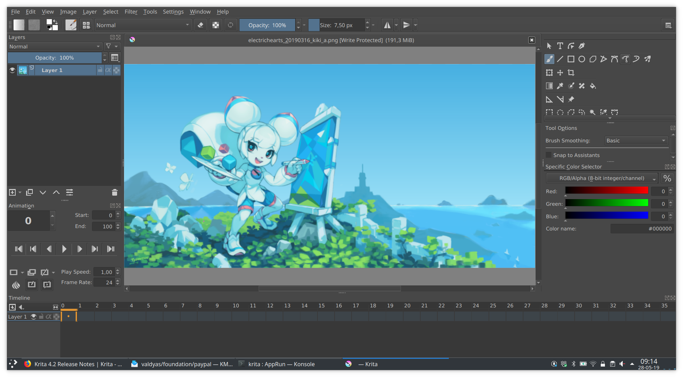This screenshot has width=683, height=377.
Task: Change Brush Smoothing from Basic
Action: (x=636, y=140)
